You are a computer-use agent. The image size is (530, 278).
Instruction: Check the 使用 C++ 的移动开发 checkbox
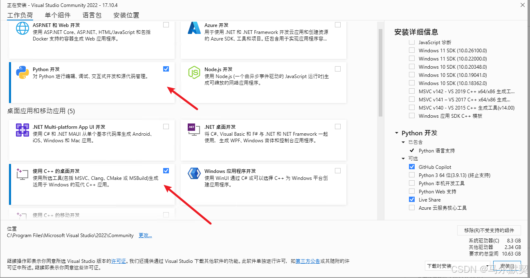[166, 215]
